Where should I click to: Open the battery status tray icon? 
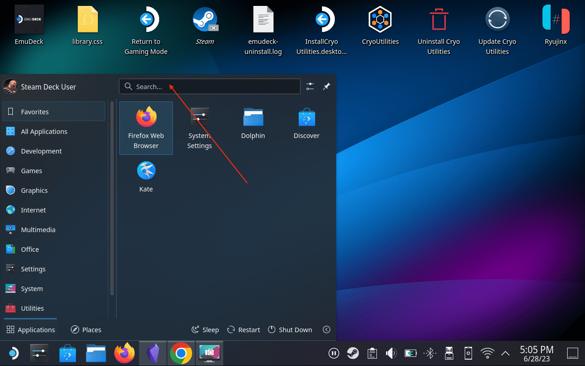point(410,353)
